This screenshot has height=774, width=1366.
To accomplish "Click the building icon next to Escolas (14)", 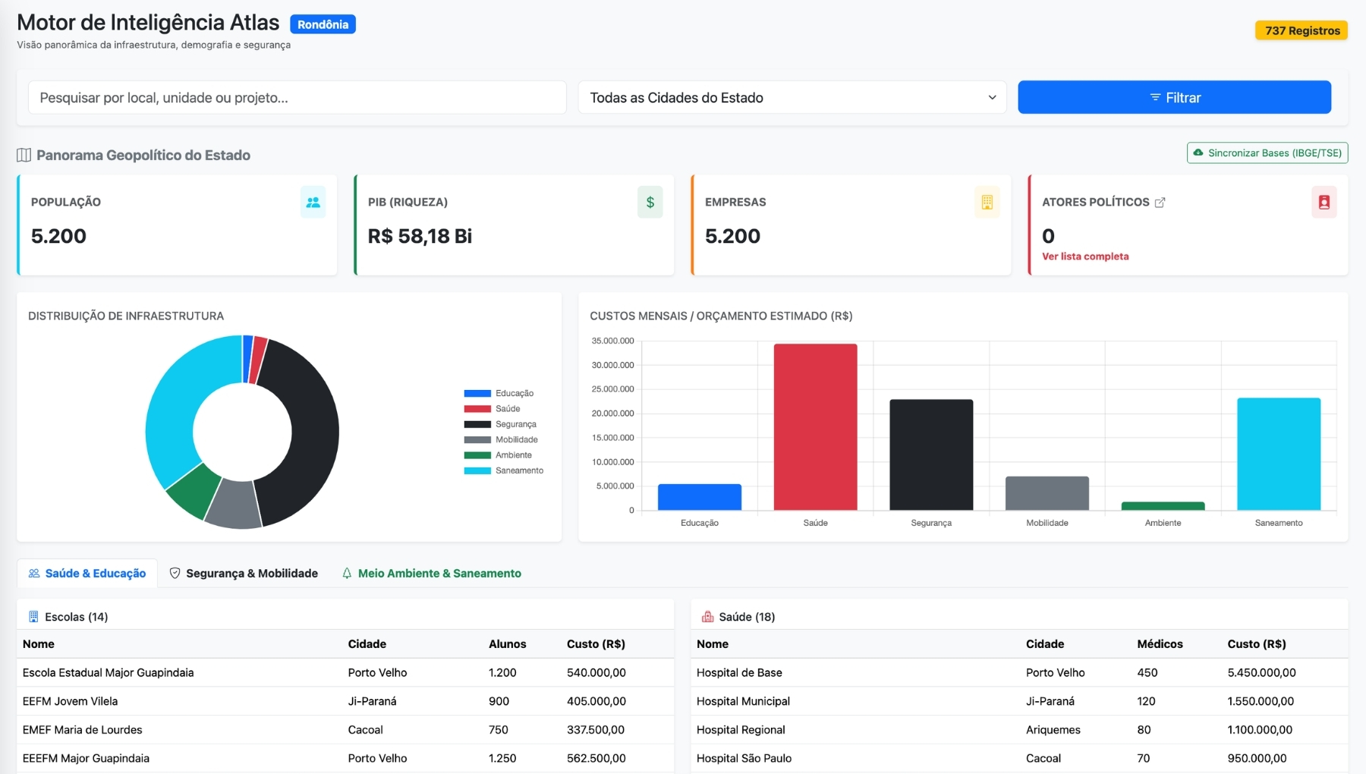I will 33,617.
